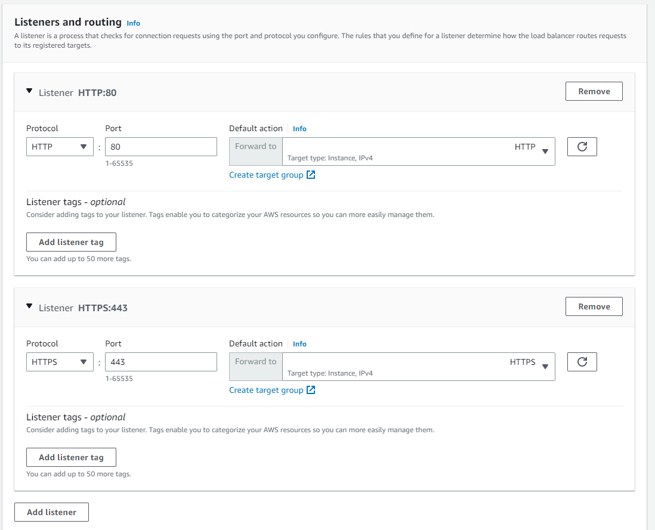Click external link icon in HTTPS:443 listener

(x=311, y=390)
